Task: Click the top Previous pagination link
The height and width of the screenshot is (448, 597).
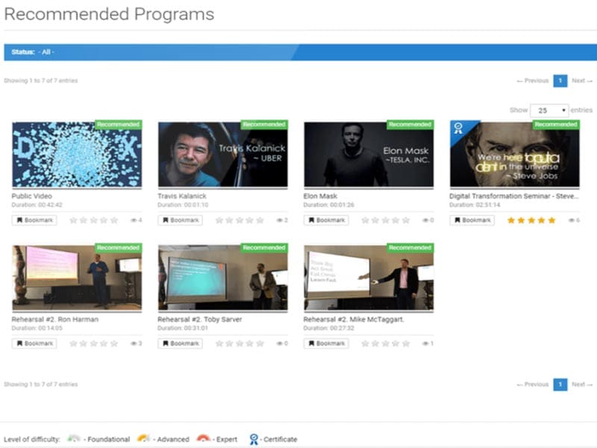Action: coord(533,81)
